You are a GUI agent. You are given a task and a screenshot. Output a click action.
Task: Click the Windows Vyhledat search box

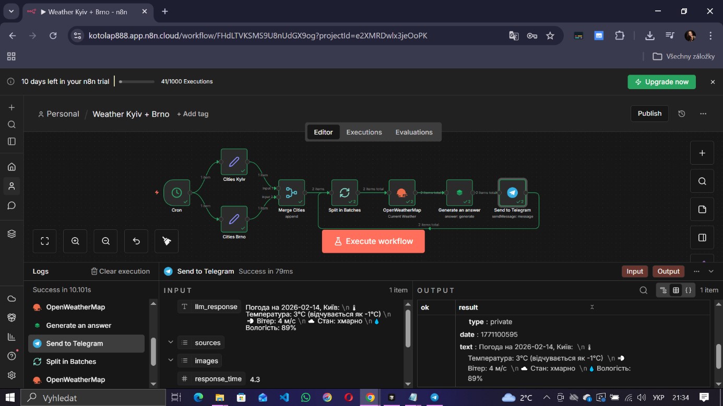point(93,398)
